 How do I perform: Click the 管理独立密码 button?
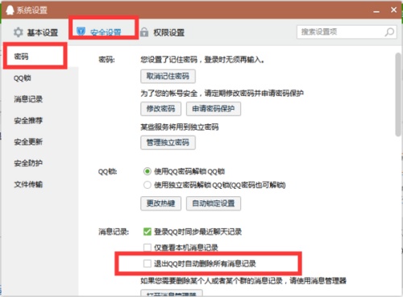pyautogui.click(x=168, y=142)
